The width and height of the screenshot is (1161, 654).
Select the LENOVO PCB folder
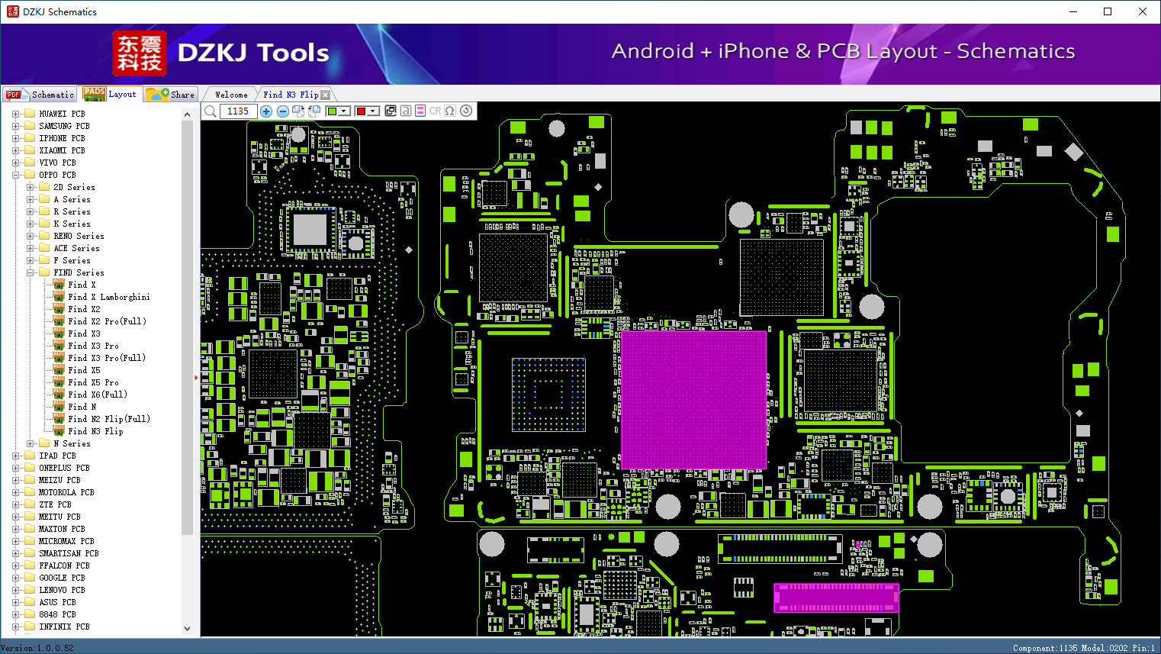[x=62, y=590]
